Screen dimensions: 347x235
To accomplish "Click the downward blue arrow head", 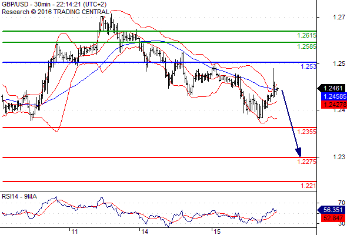I will [299, 152].
